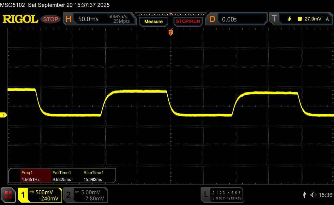
Task: Tap the orange trigger position marker
Action: [x=170, y=33]
